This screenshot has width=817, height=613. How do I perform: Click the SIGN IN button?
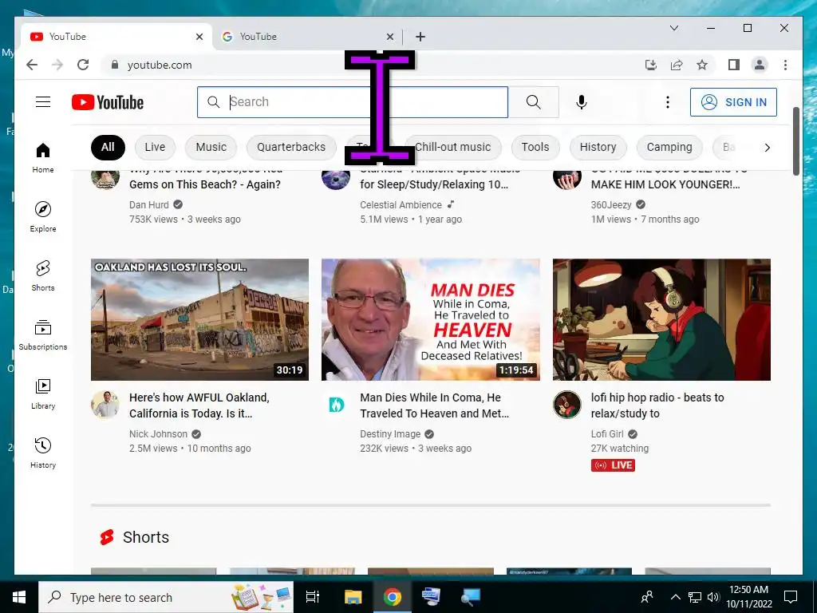tap(733, 102)
